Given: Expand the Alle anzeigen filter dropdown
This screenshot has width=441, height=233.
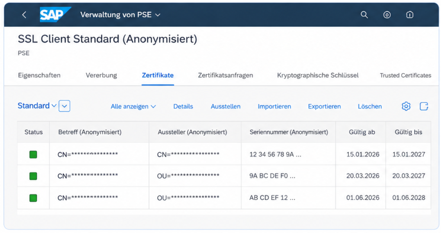Looking at the screenshot, I should [x=133, y=106].
